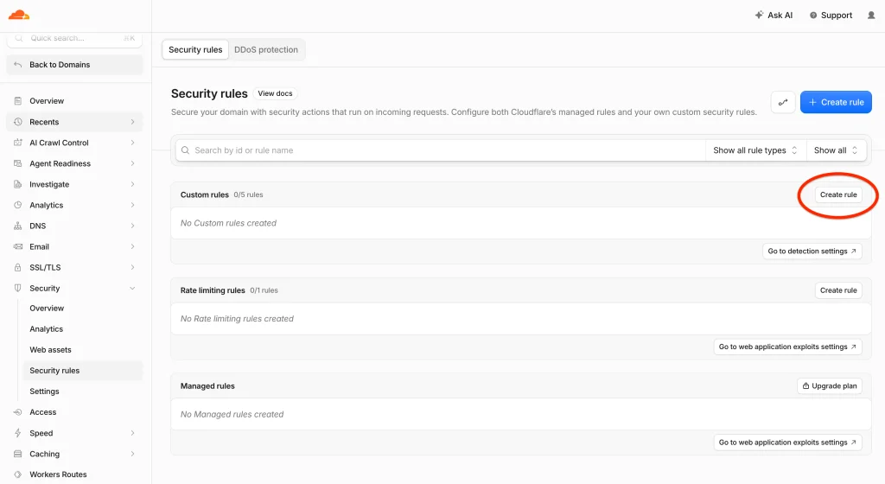Click the Upgrade plan button
The image size is (885, 484).
(829, 385)
